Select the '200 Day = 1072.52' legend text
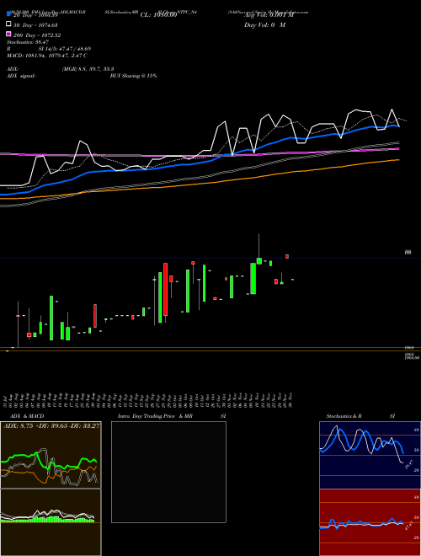 tap(37, 35)
